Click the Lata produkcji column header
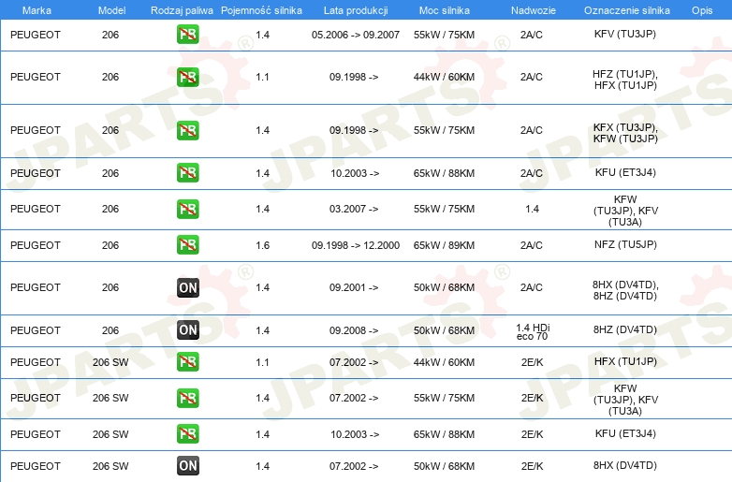This screenshot has width=732, height=482. pyautogui.click(x=354, y=10)
